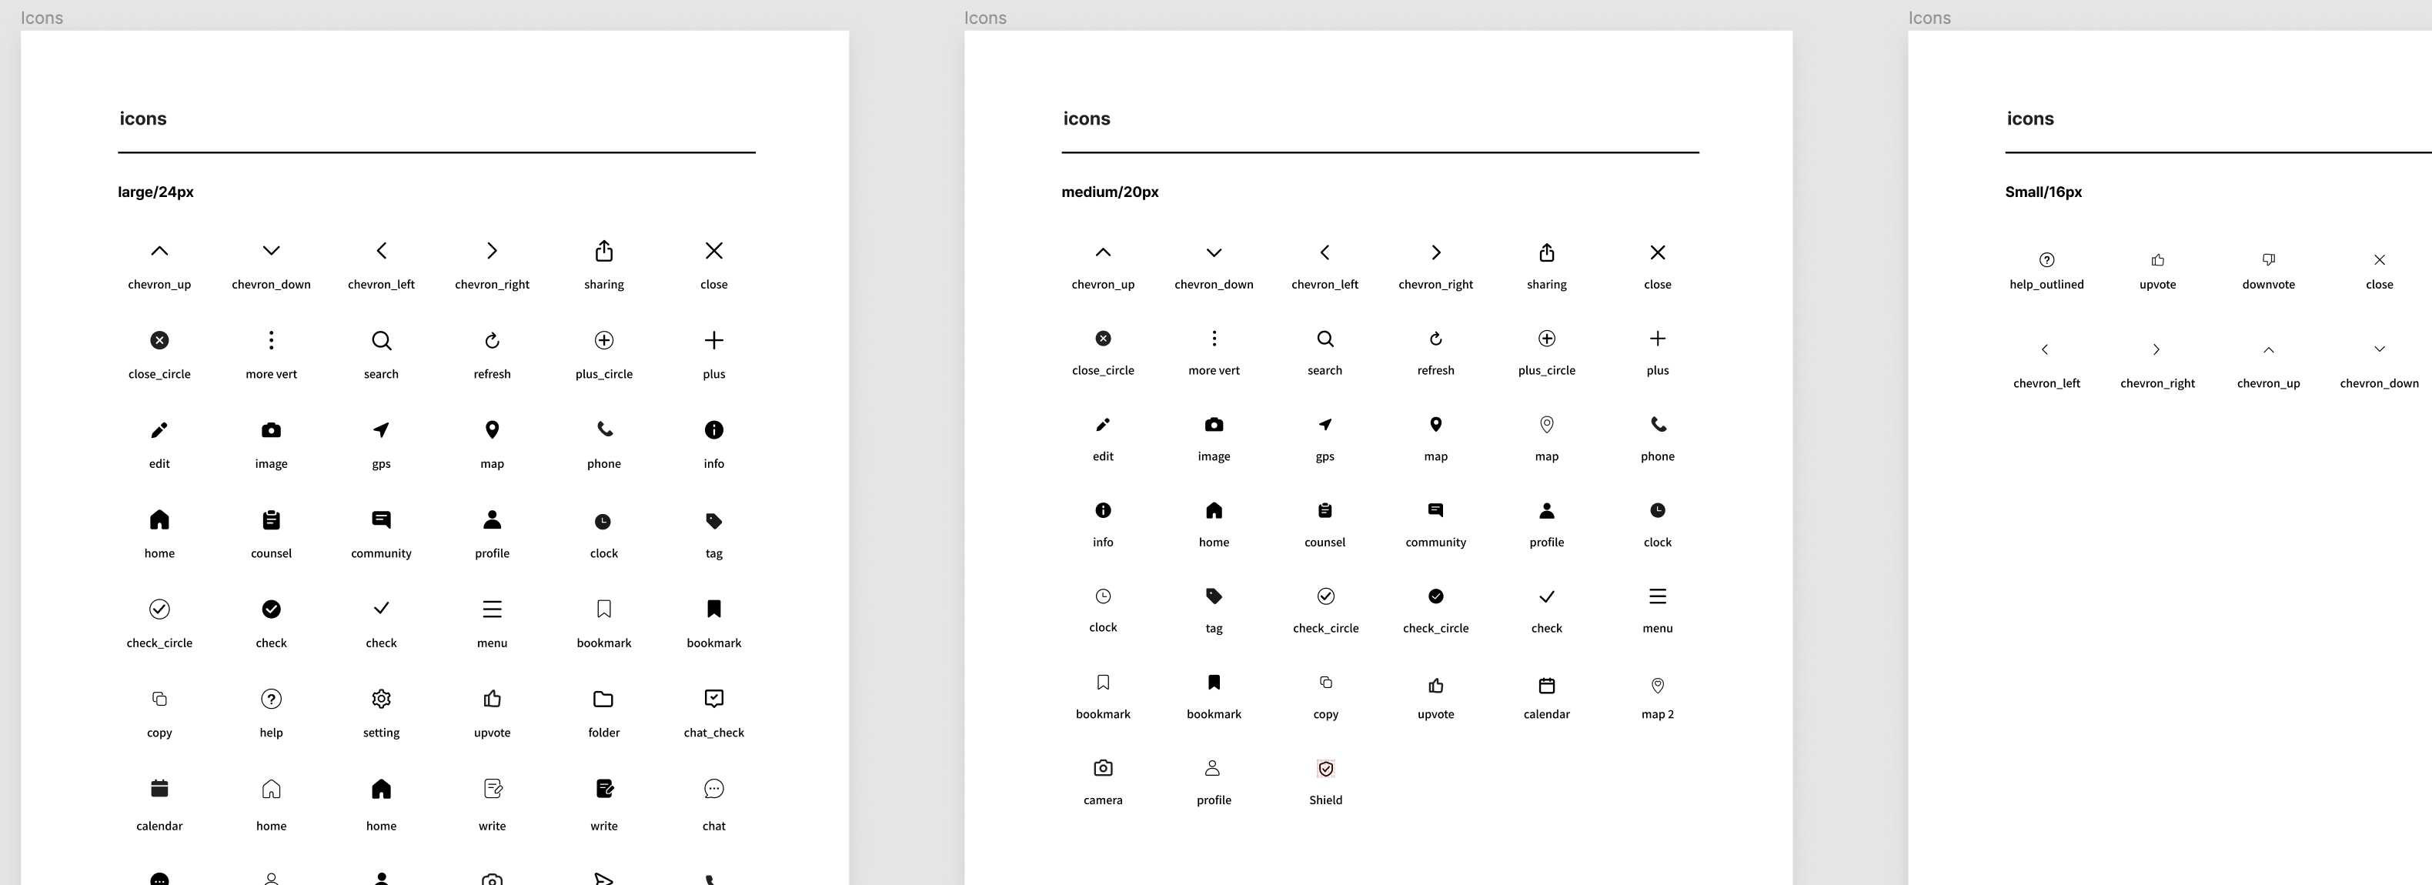This screenshot has width=2432, height=885.
Task: Click the downvote thumbs-down icon
Action: 2269,260
